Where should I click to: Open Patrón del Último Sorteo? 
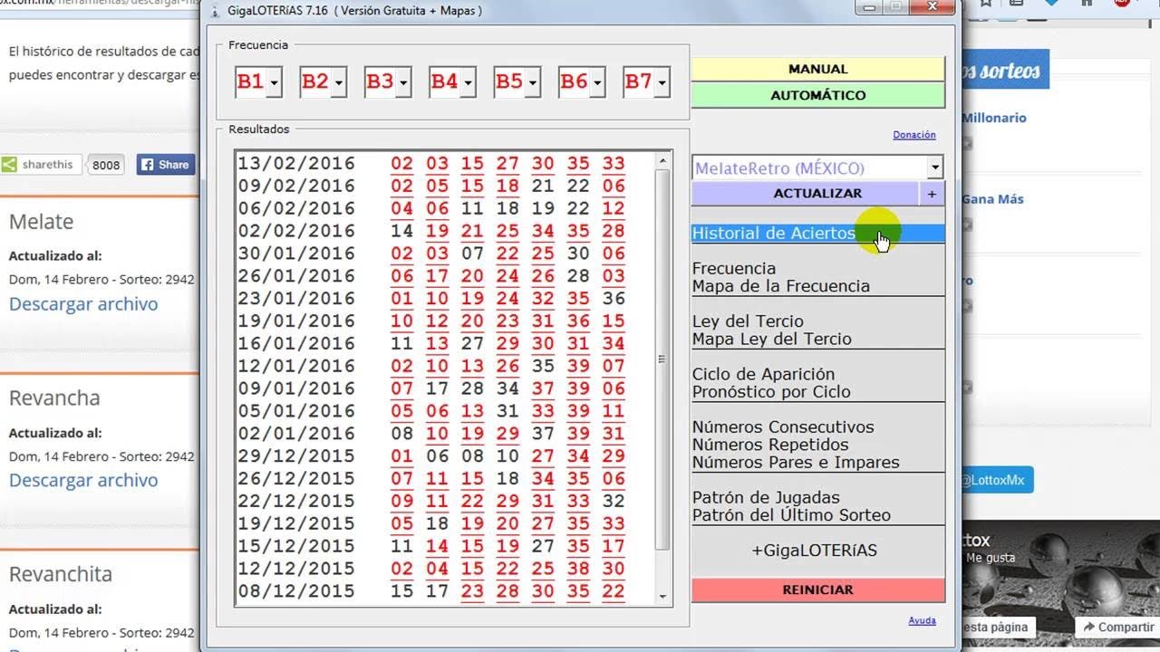click(x=791, y=515)
